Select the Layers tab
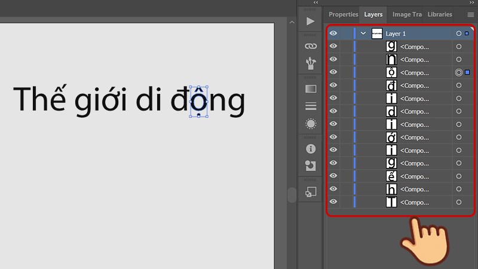The width and height of the screenshot is (478, 269). tap(373, 14)
